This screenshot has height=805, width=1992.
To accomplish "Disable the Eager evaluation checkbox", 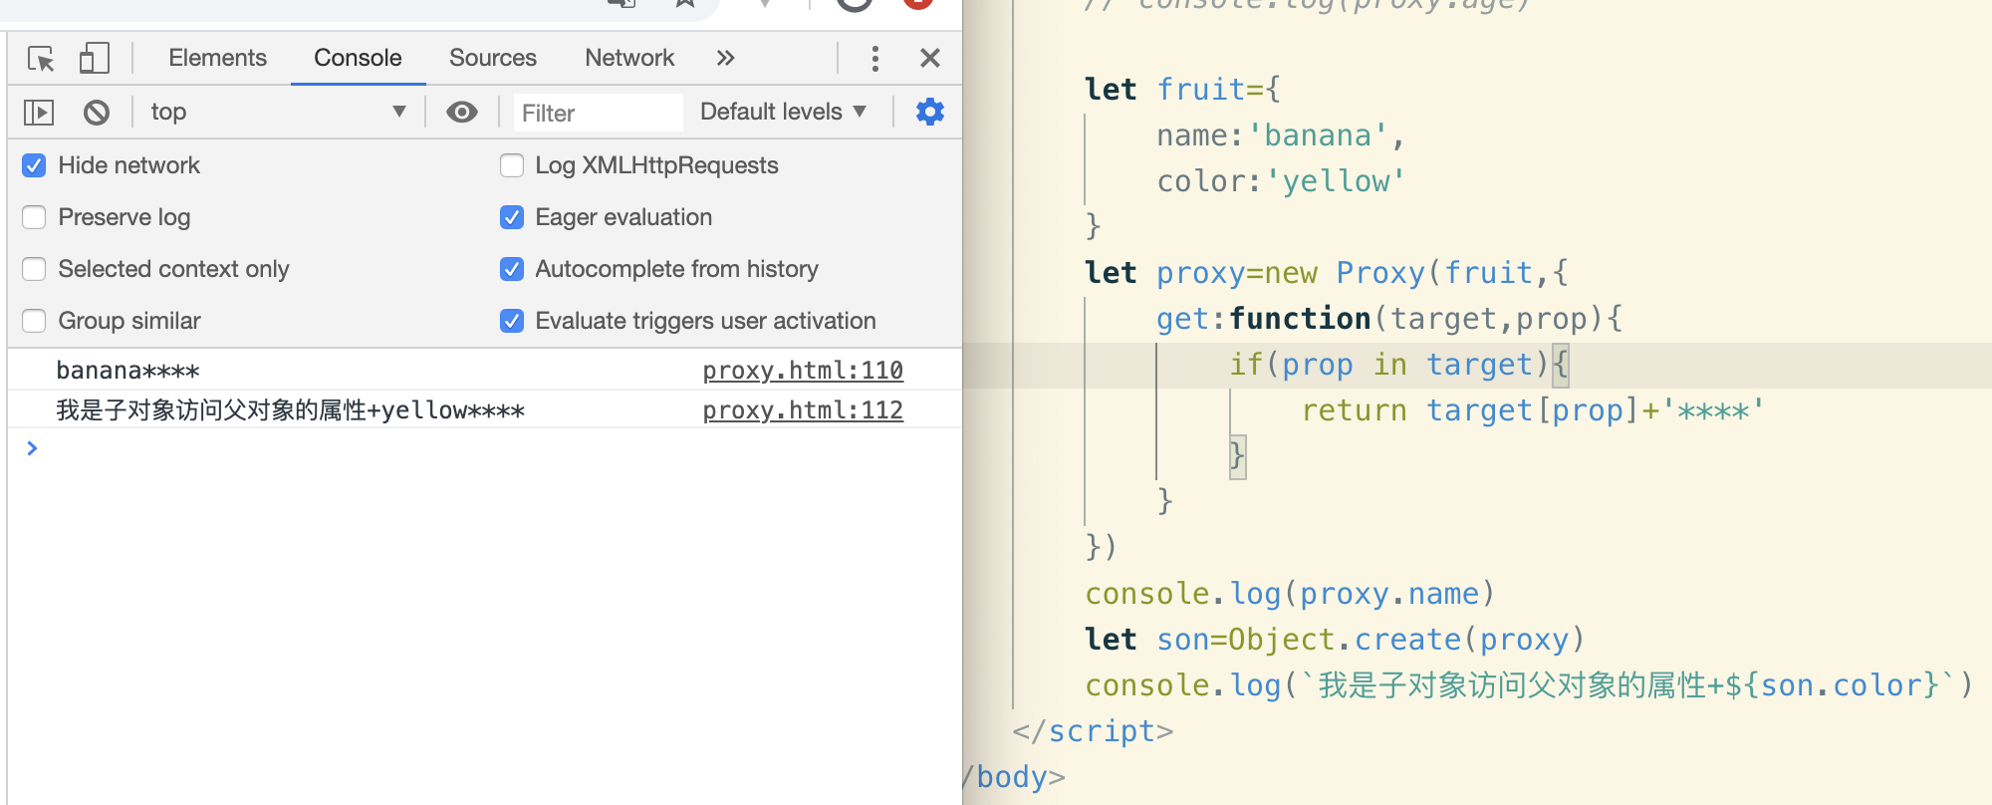I will pos(512,217).
